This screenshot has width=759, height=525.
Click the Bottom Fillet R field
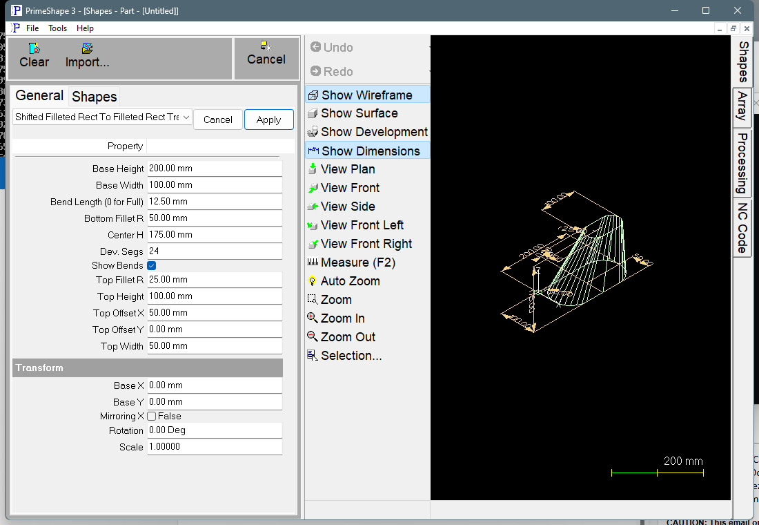(215, 218)
